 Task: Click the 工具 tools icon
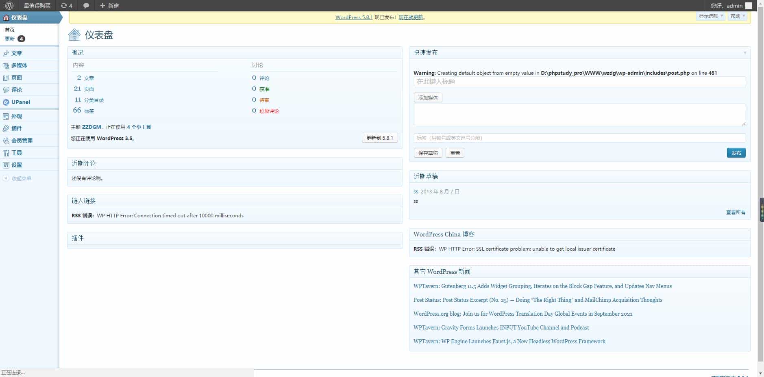(x=6, y=153)
